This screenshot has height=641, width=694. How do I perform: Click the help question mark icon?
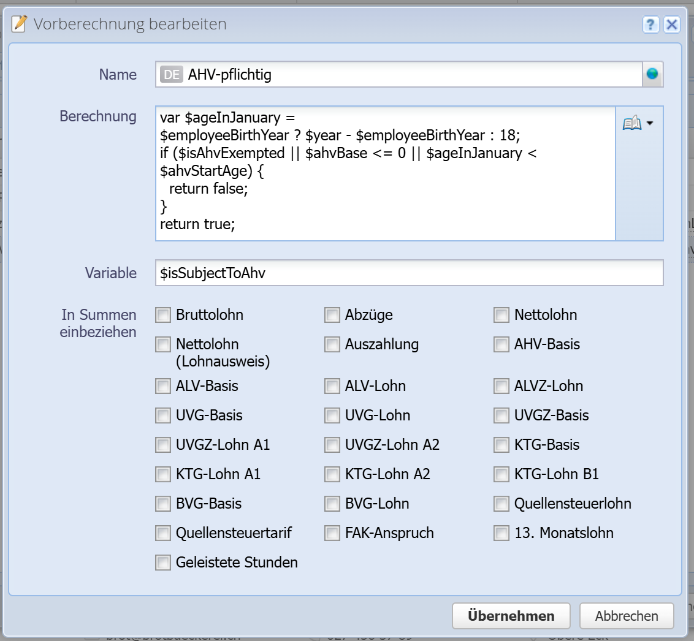[650, 25]
